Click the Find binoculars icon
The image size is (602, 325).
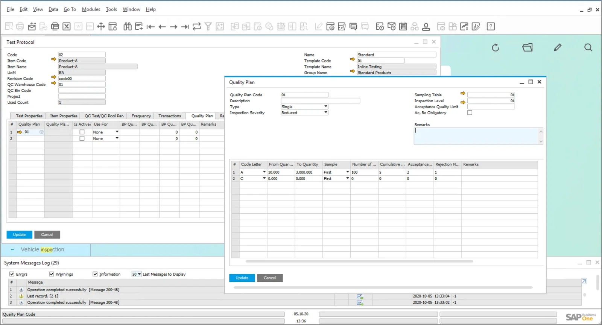(128, 26)
